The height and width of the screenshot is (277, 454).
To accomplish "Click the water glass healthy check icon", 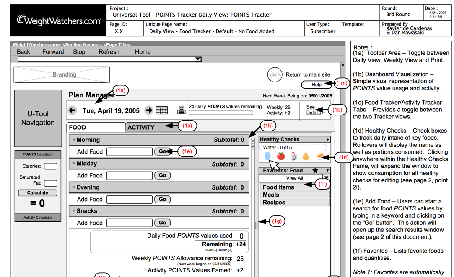I will click(267, 156).
